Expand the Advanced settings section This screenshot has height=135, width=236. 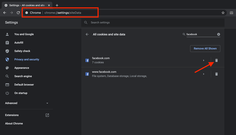point(27,103)
